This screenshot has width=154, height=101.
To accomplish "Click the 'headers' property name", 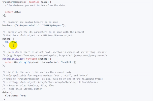I will pos(7,25).
